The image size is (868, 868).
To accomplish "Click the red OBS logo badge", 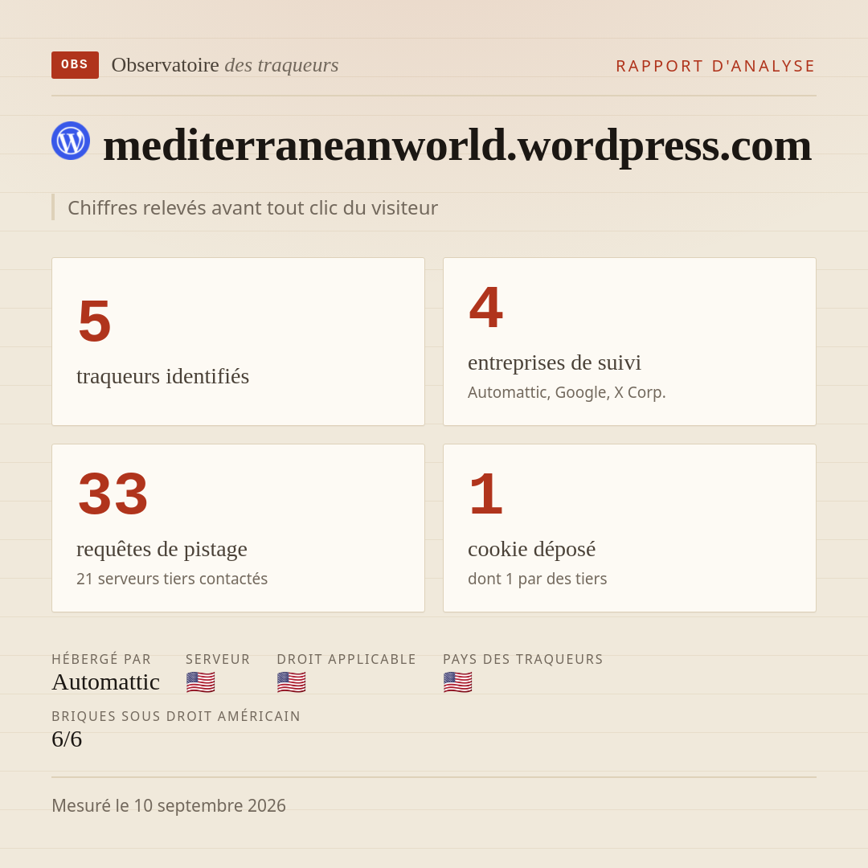I will (x=75, y=65).
